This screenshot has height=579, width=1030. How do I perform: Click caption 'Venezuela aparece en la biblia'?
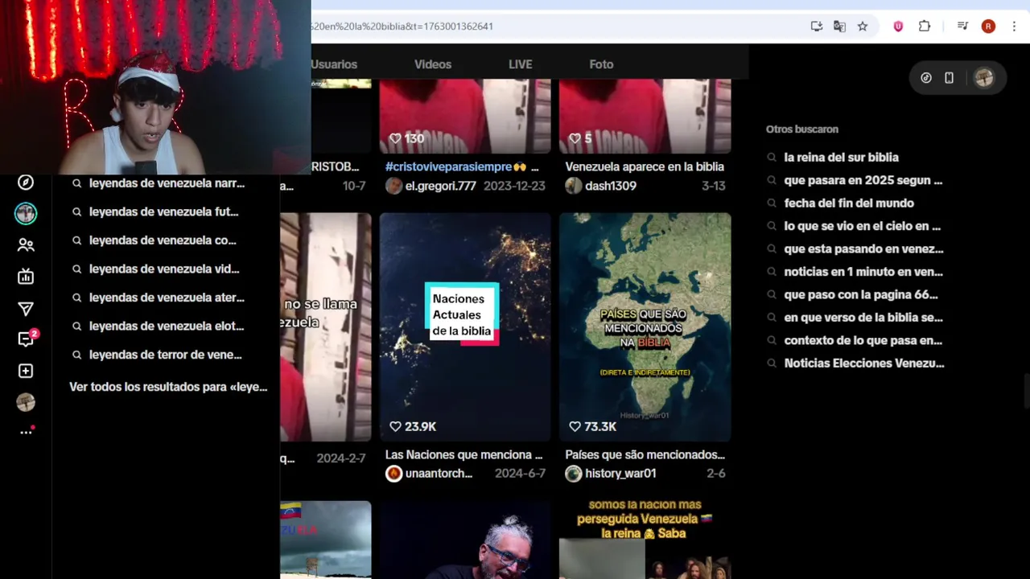coord(645,166)
